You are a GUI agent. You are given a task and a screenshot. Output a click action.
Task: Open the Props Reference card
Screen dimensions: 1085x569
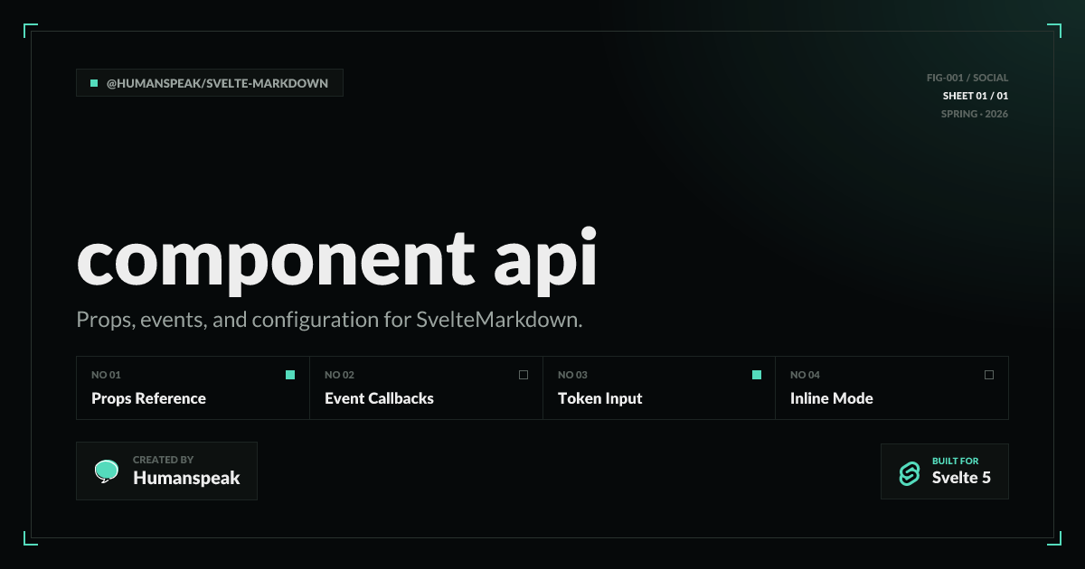[193, 387]
